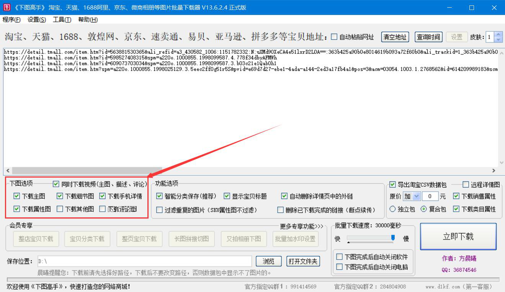Toggle the 下载销售属性 checkbox

point(456,196)
